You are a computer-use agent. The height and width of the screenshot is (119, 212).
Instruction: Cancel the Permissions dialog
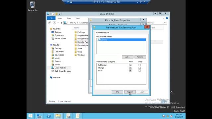click(x=130, y=92)
